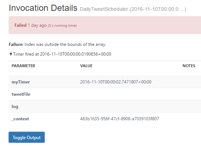Select the log parameter name
201x147 pixels.
[15, 107]
